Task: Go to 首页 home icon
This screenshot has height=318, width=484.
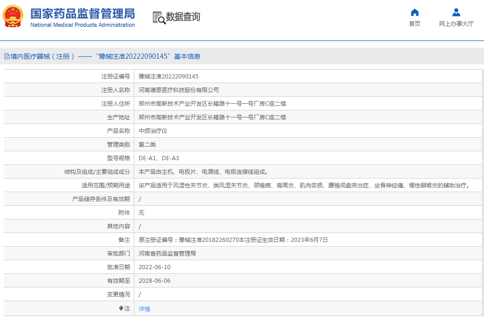Action: (x=415, y=12)
